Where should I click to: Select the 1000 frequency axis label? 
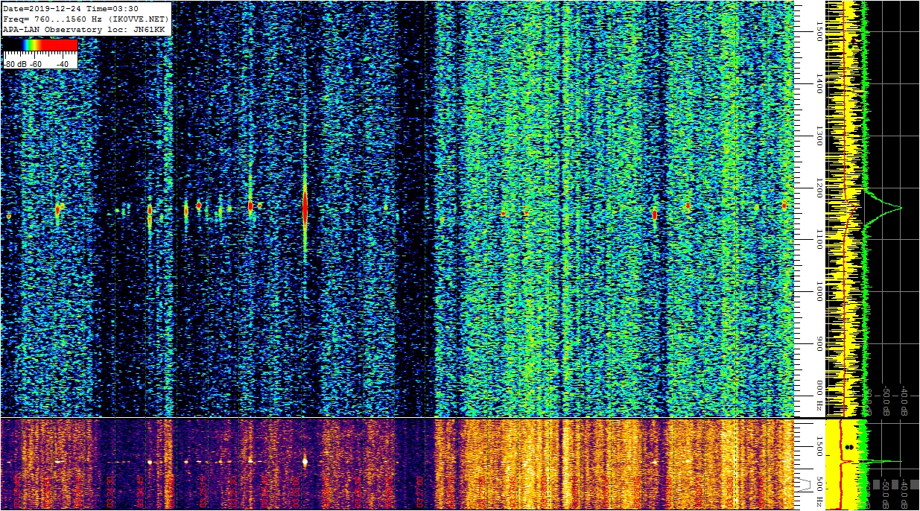819,291
